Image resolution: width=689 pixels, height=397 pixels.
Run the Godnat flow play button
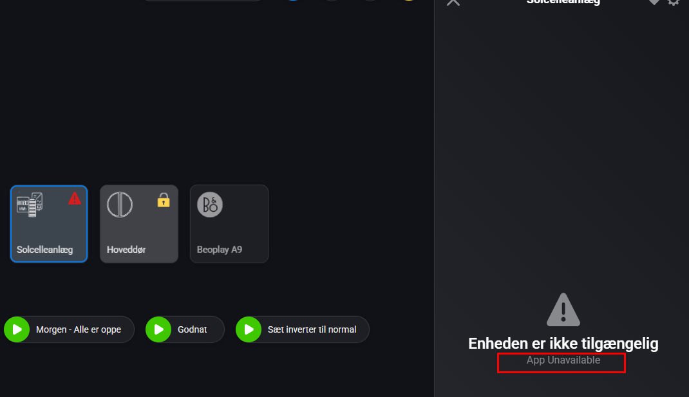click(x=158, y=329)
